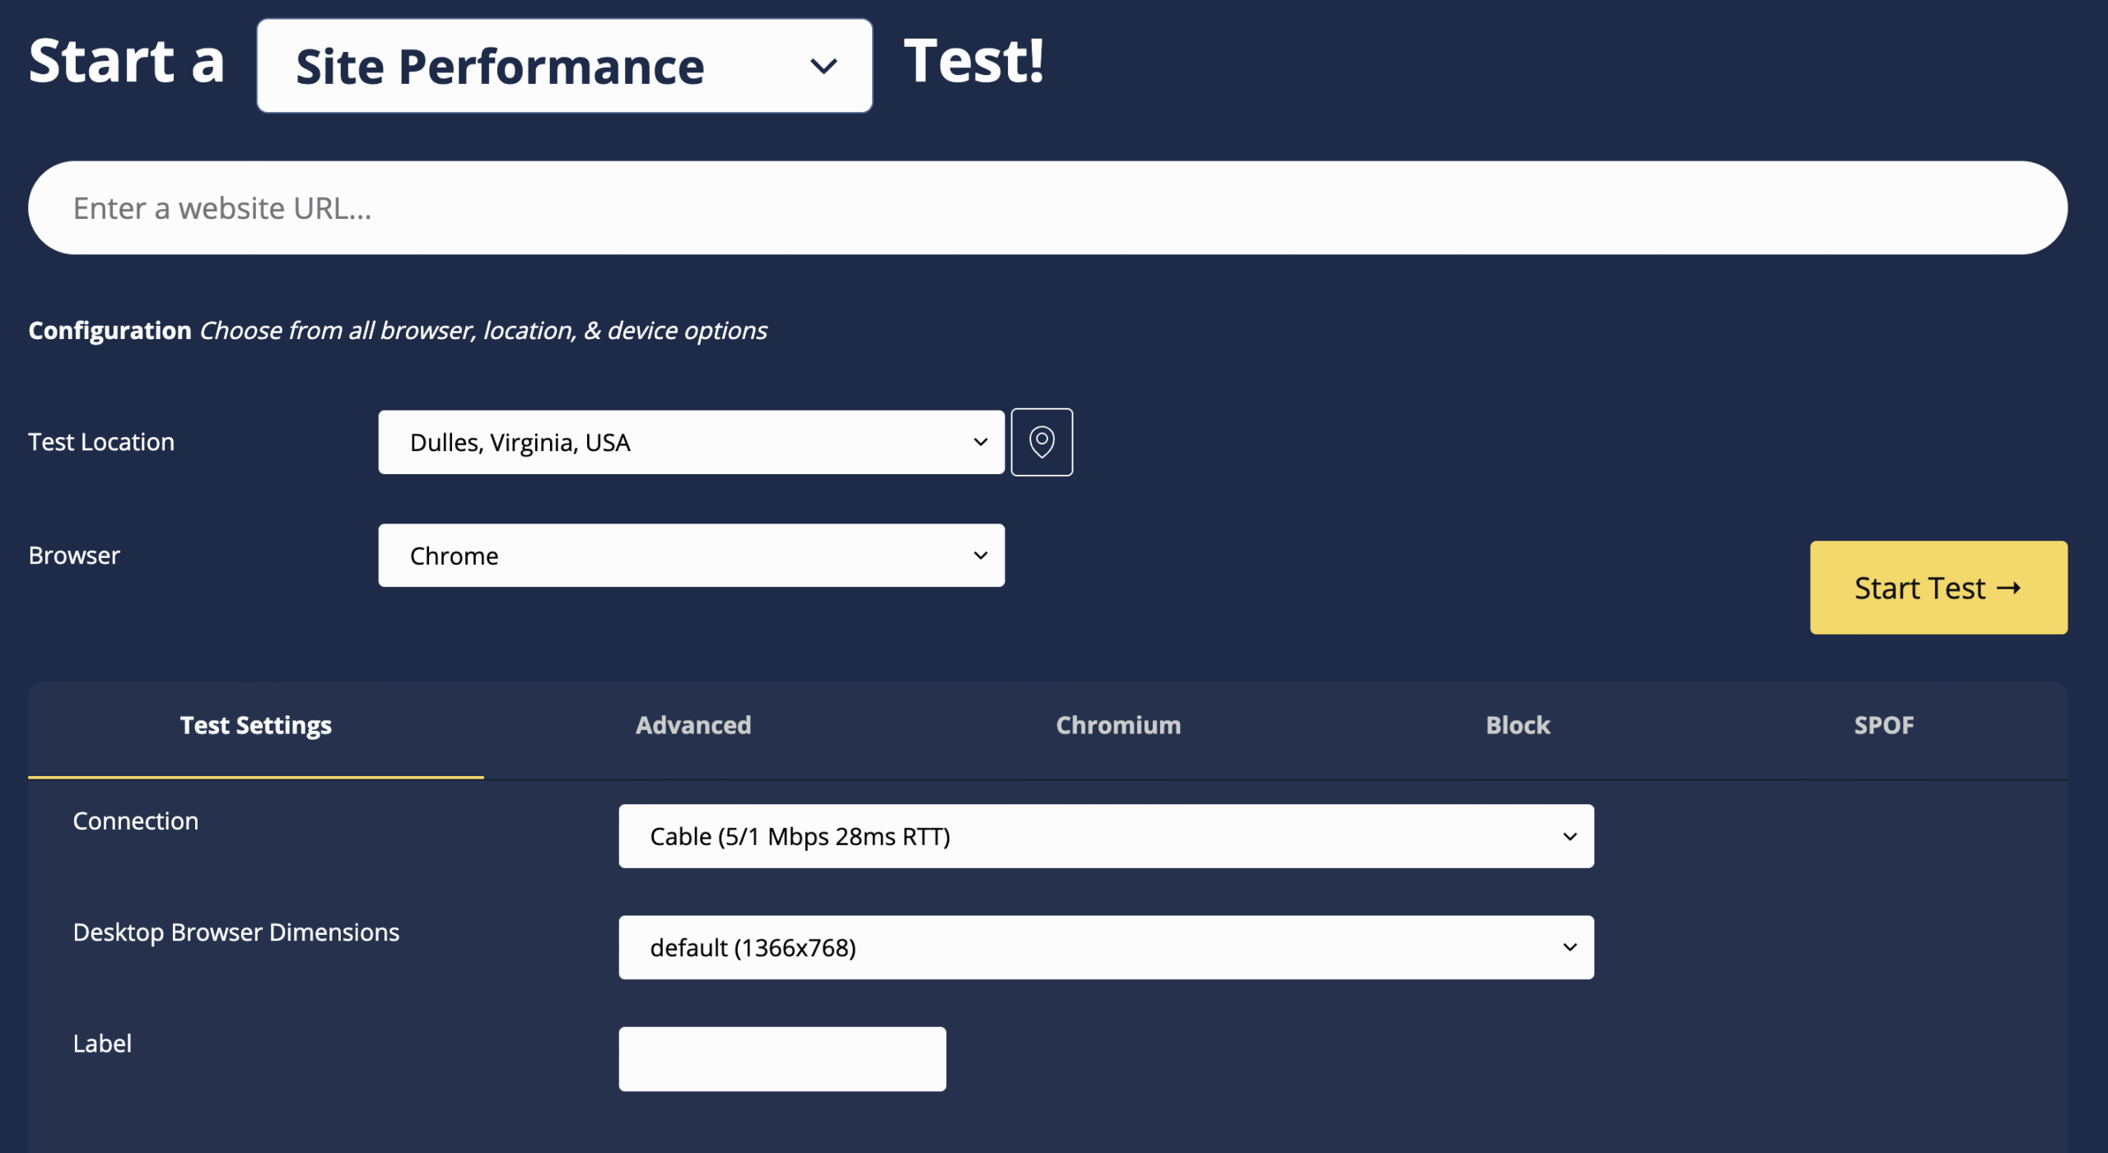Click the chevron arrow beside Site Performance
Screen dimensions: 2108x1153
(823, 66)
